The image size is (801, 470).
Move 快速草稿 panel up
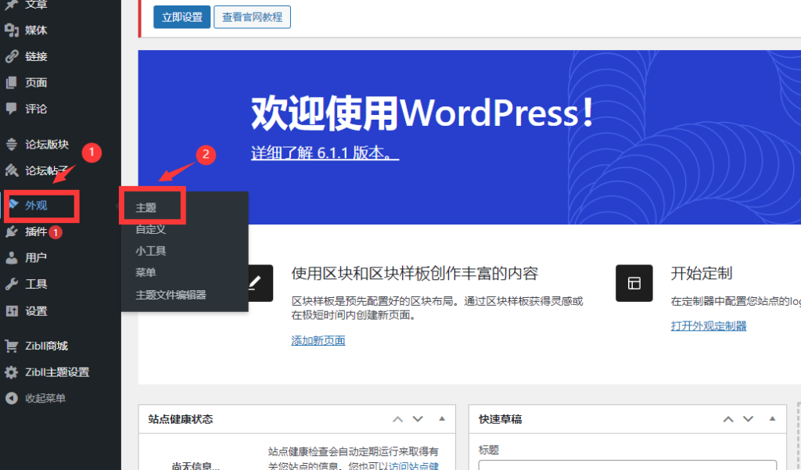[728, 419]
